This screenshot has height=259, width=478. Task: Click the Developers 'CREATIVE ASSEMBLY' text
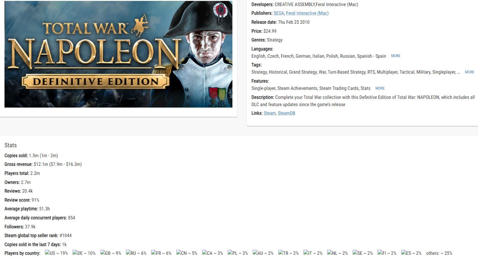294,5
